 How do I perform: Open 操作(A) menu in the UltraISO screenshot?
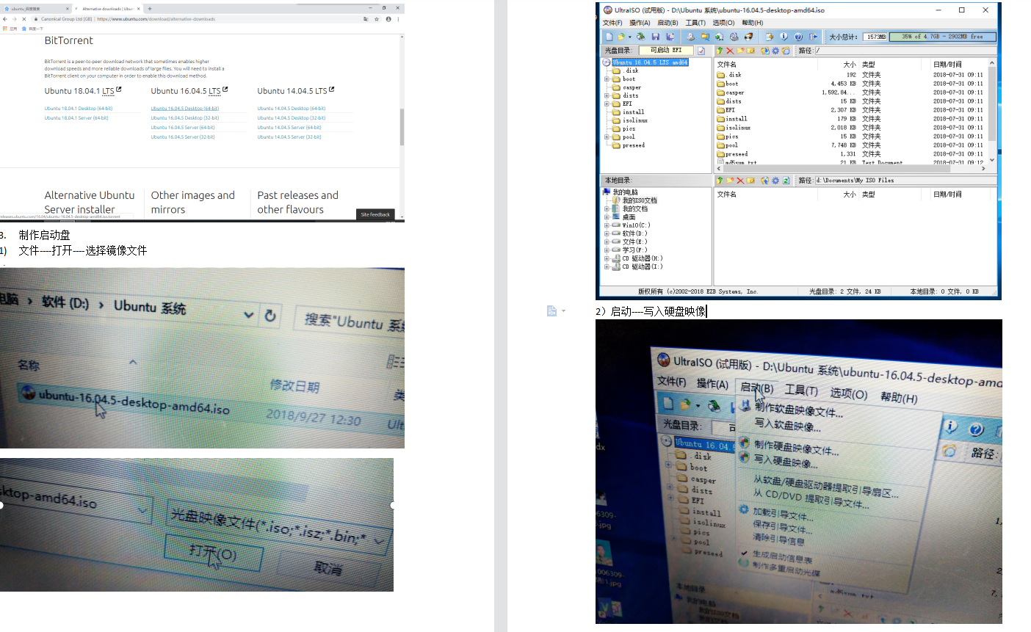tap(640, 23)
